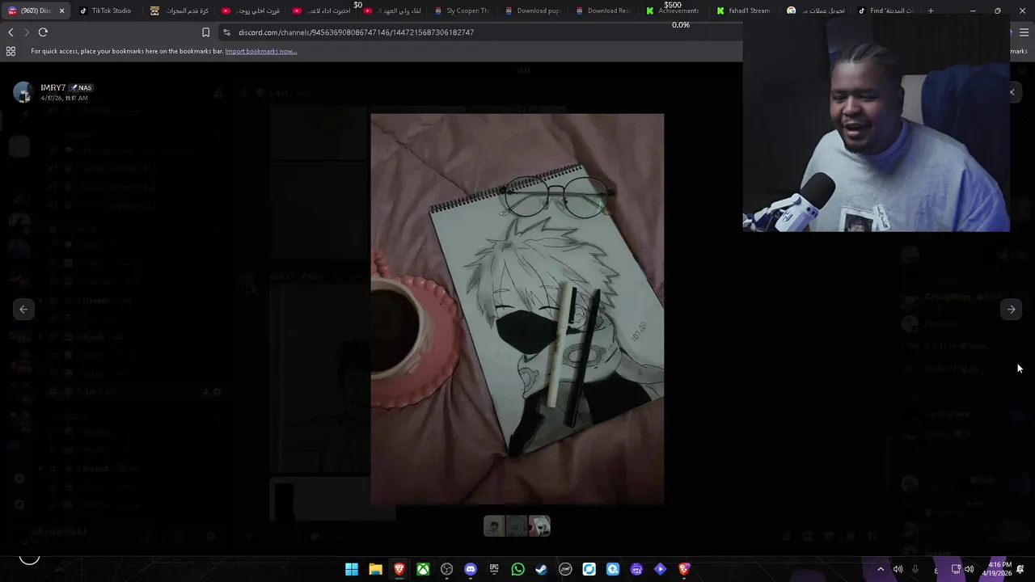
Task: Switch to the Sly Cooper tab
Action: click(462, 11)
